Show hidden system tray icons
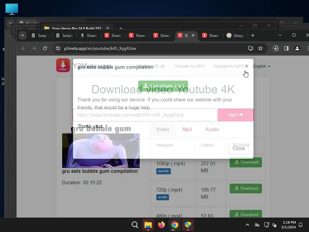Screen dimensions: 309x232 point(247,225)
